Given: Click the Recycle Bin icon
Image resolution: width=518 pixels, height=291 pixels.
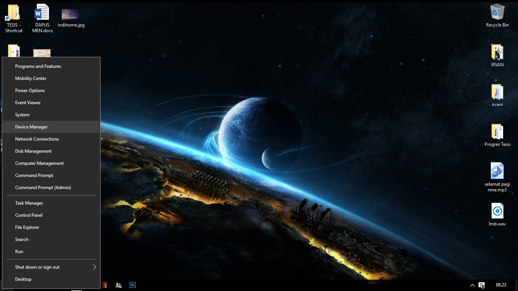Looking at the screenshot, I should click(x=497, y=13).
